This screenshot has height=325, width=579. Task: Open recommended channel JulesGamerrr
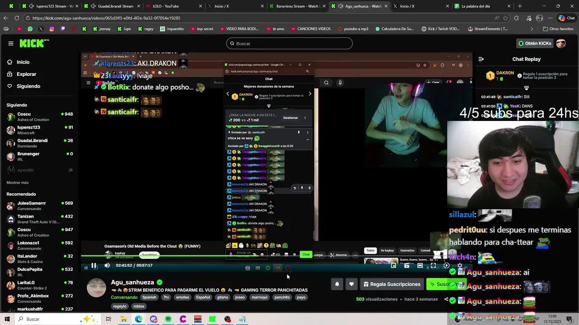pos(40,206)
